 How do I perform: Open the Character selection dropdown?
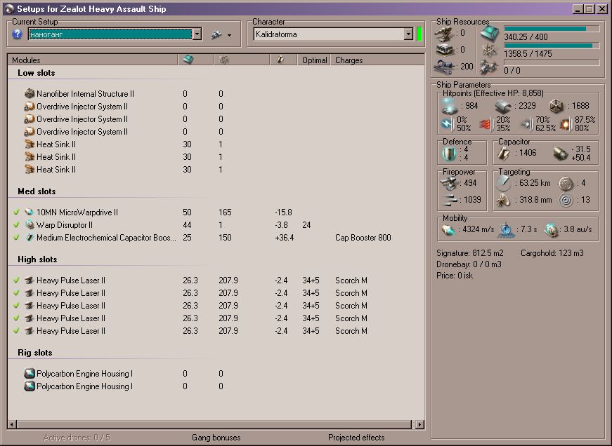(x=408, y=34)
